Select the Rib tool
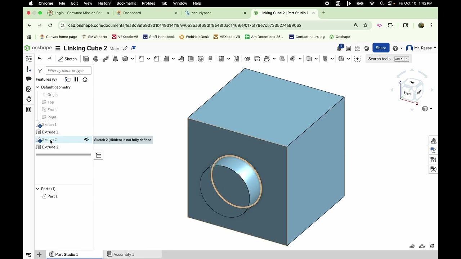This screenshot has width=461, height=259. [x=181, y=59]
